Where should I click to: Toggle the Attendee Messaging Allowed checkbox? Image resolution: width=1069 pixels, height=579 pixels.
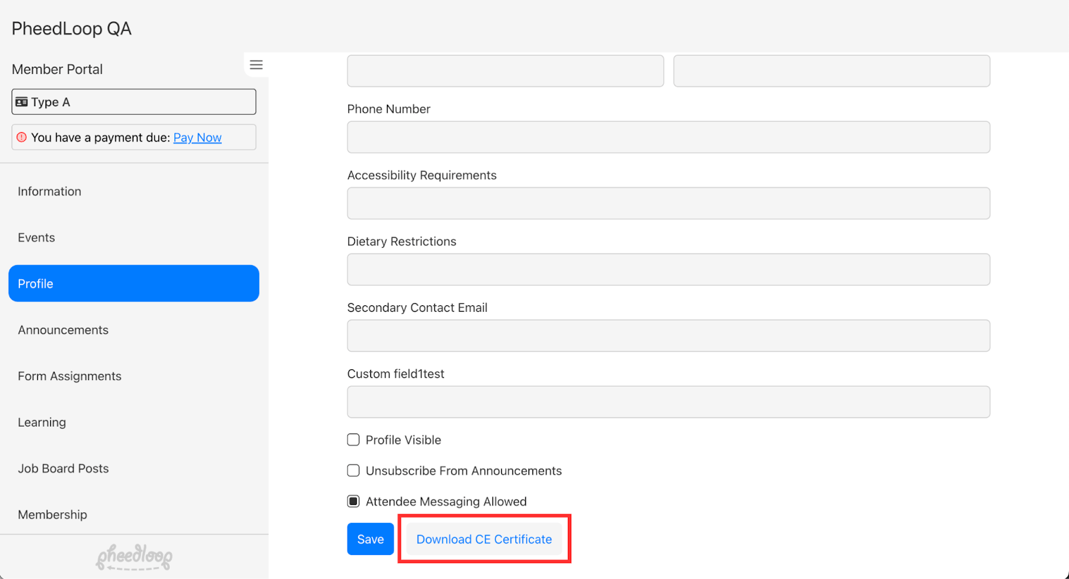point(353,502)
